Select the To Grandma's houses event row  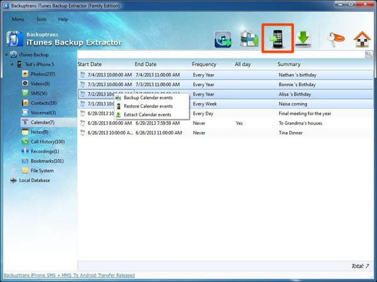tap(226, 123)
